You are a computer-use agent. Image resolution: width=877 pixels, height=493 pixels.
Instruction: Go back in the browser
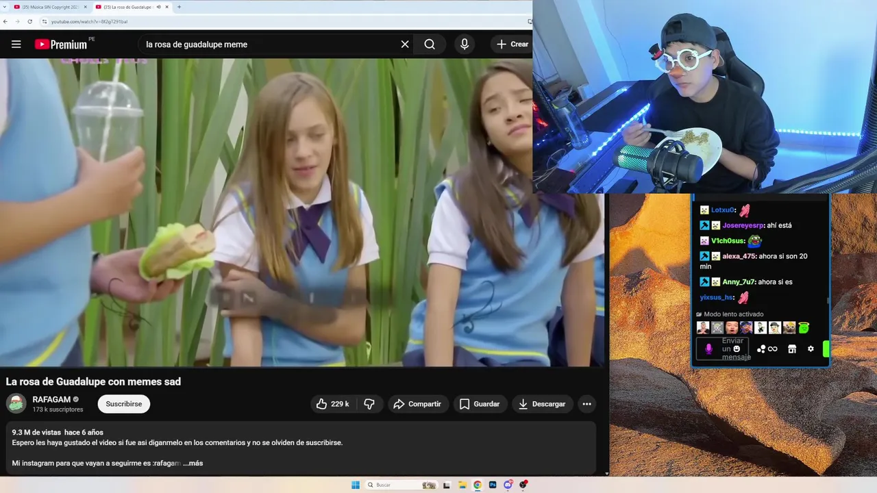(7, 21)
